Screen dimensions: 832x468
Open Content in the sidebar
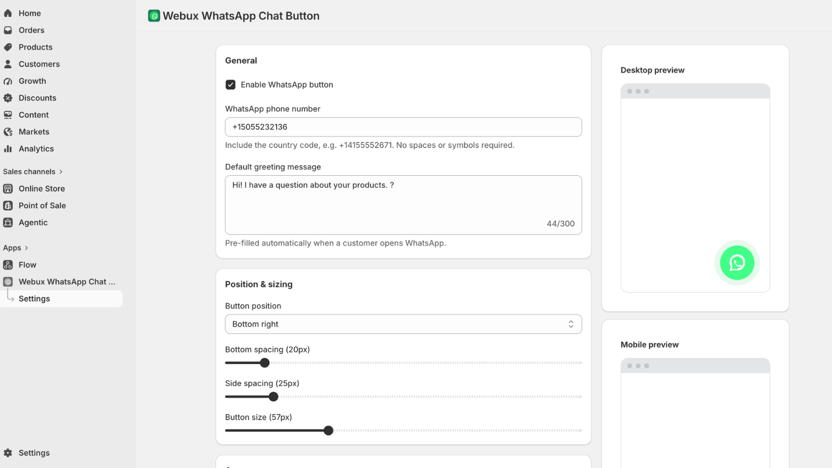click(34, 115)
